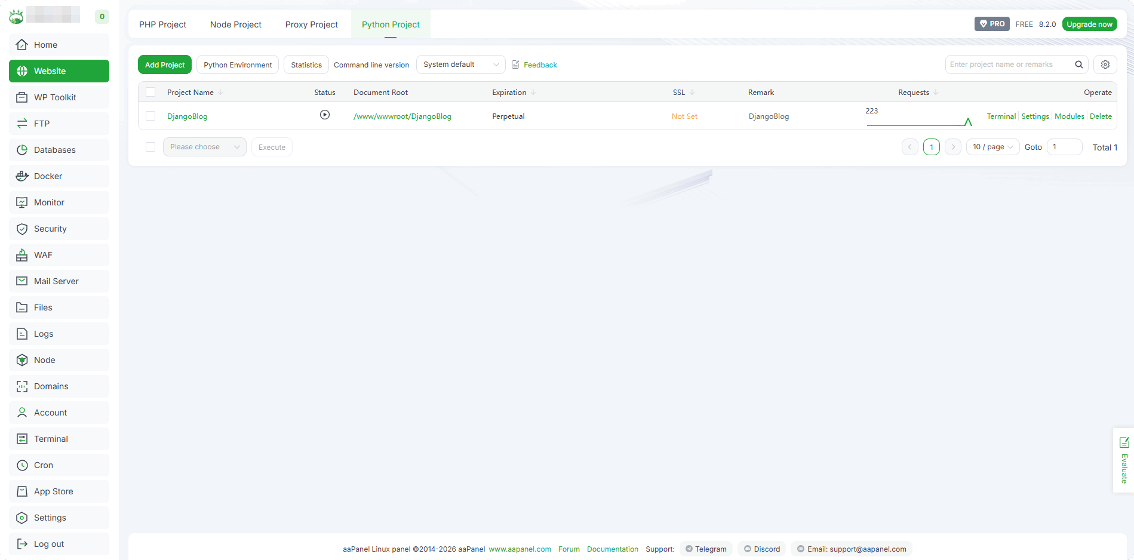Open the DjangoBlog document root path

coord(402,116)
